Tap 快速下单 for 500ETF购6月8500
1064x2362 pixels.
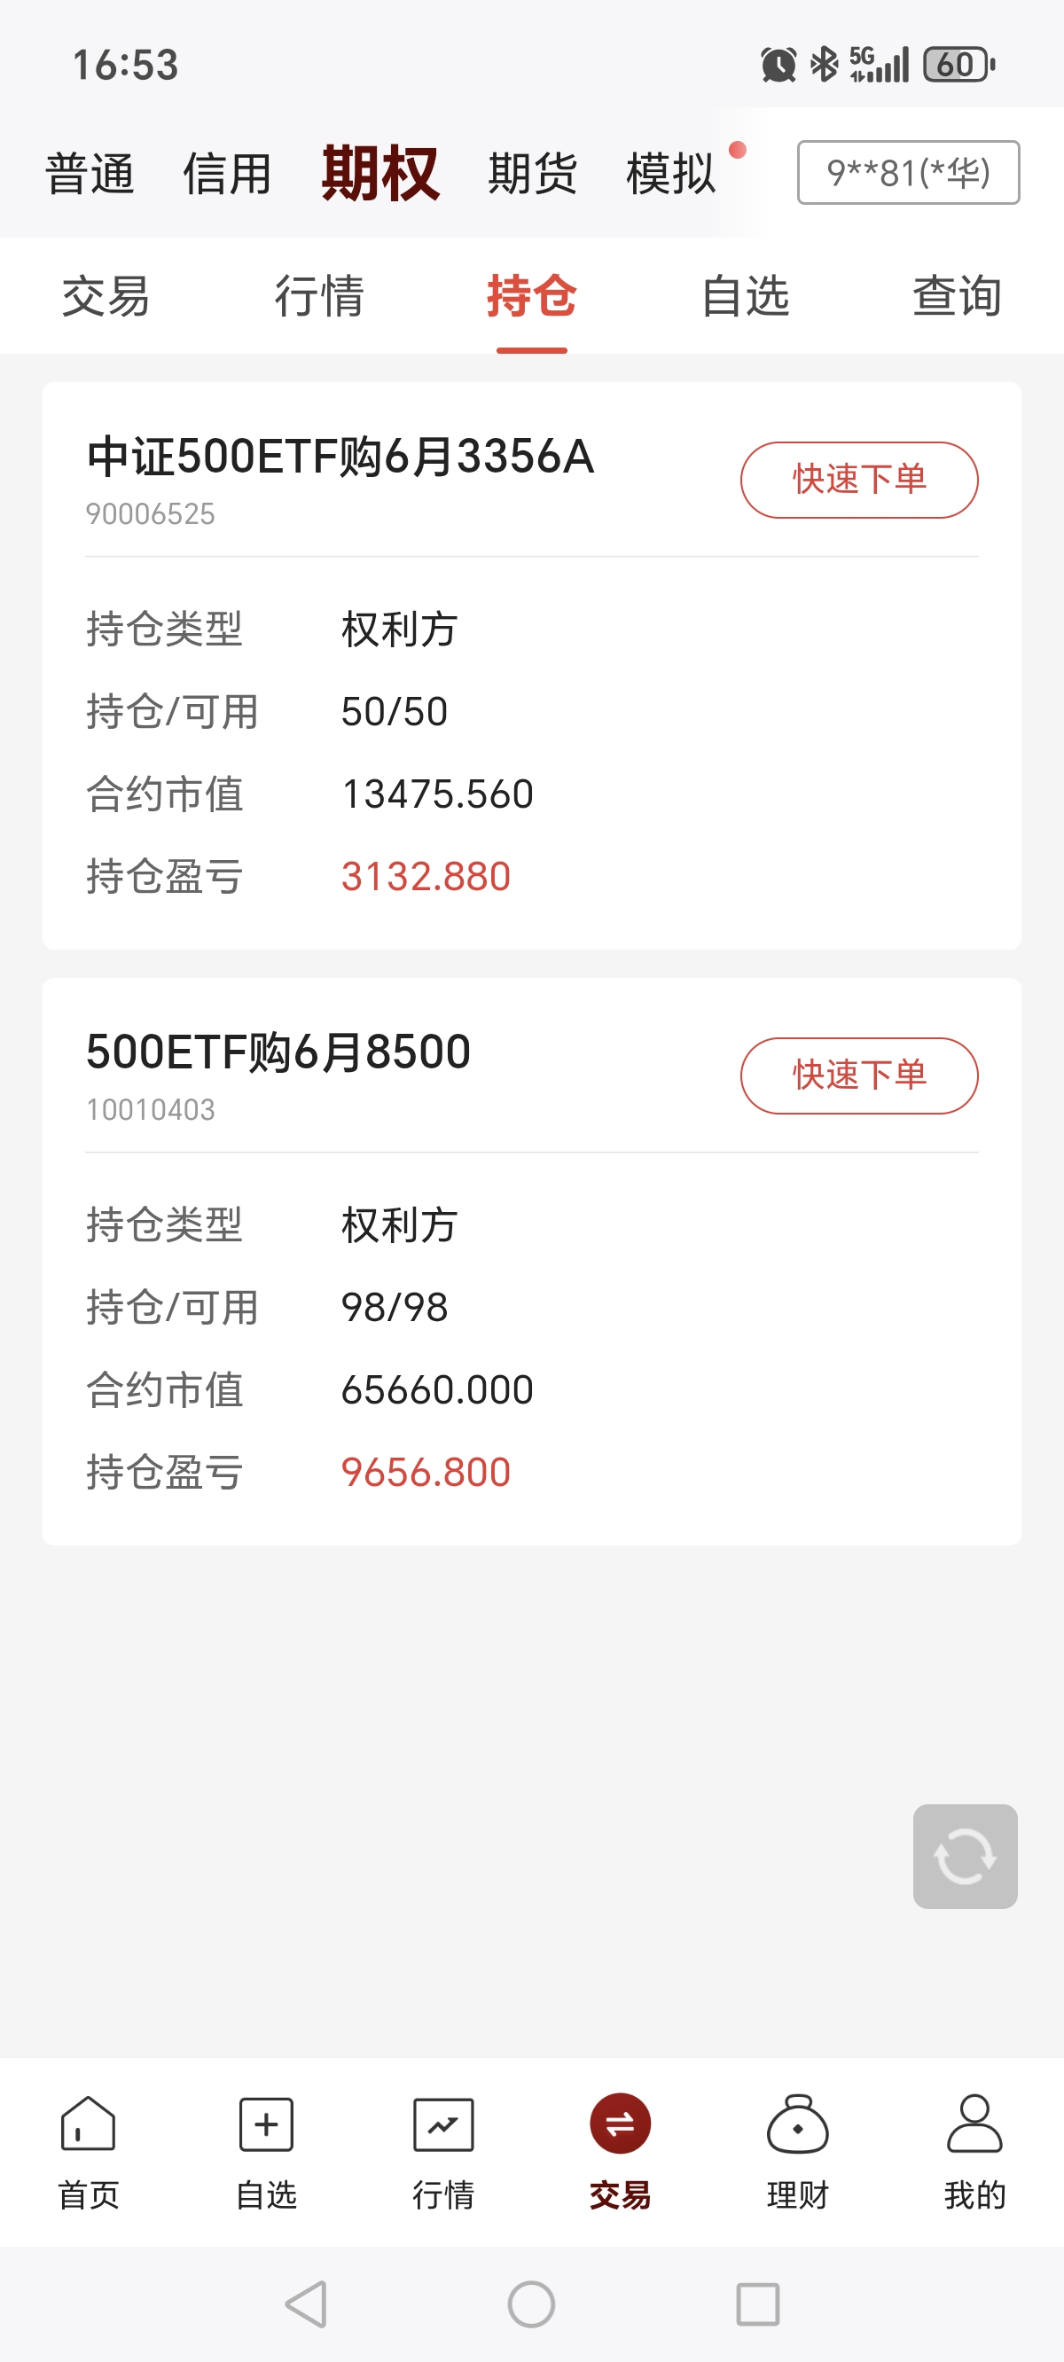pyautogui.click(x=858, y=1075)
